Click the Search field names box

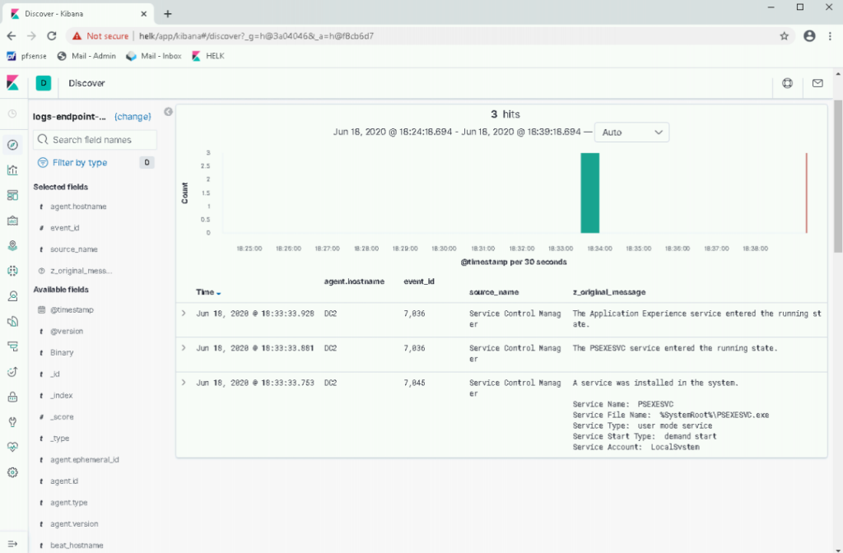(95, 140)
